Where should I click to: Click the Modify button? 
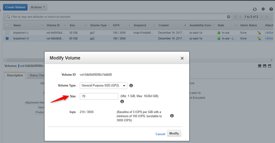(174, 133)
